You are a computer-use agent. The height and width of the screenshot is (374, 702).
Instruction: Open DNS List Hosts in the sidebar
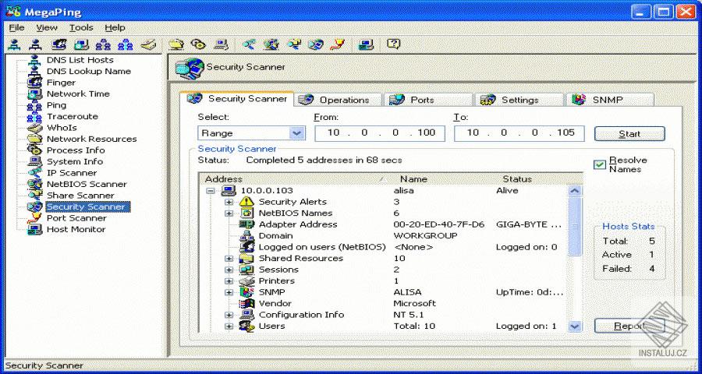tap(80, 60)
